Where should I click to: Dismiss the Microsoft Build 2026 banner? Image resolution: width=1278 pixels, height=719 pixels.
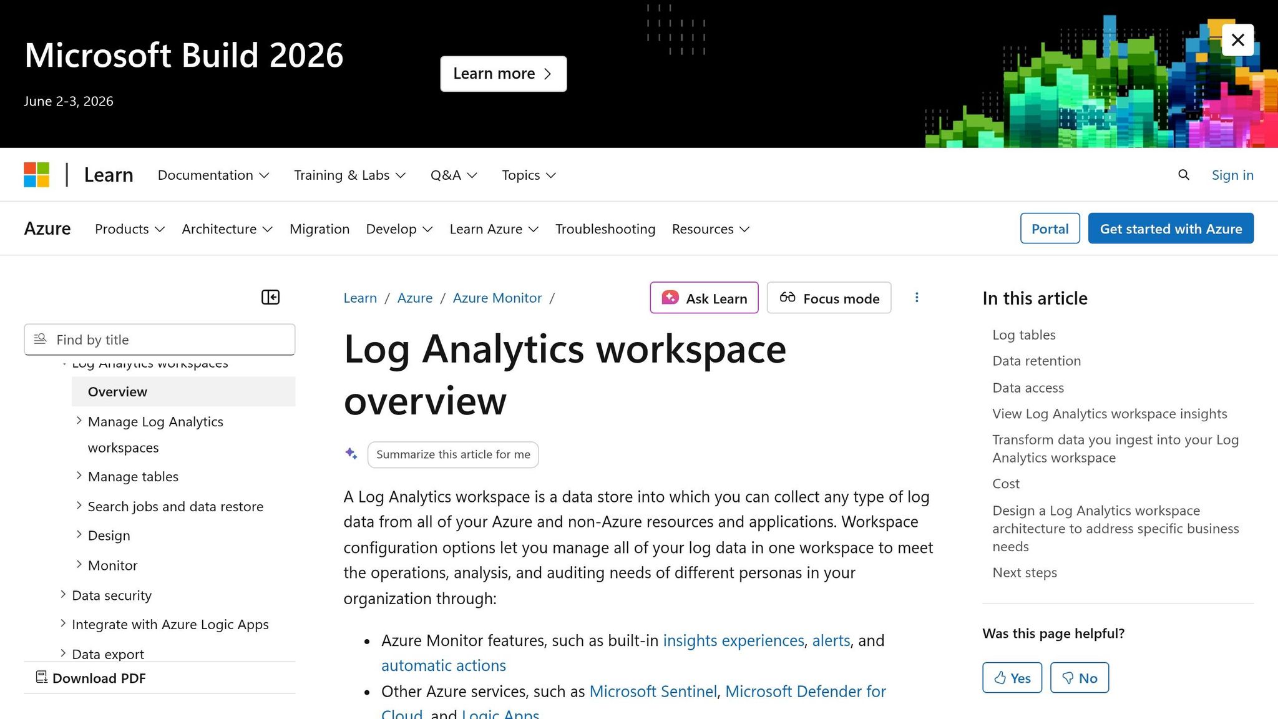point(1237,39)
